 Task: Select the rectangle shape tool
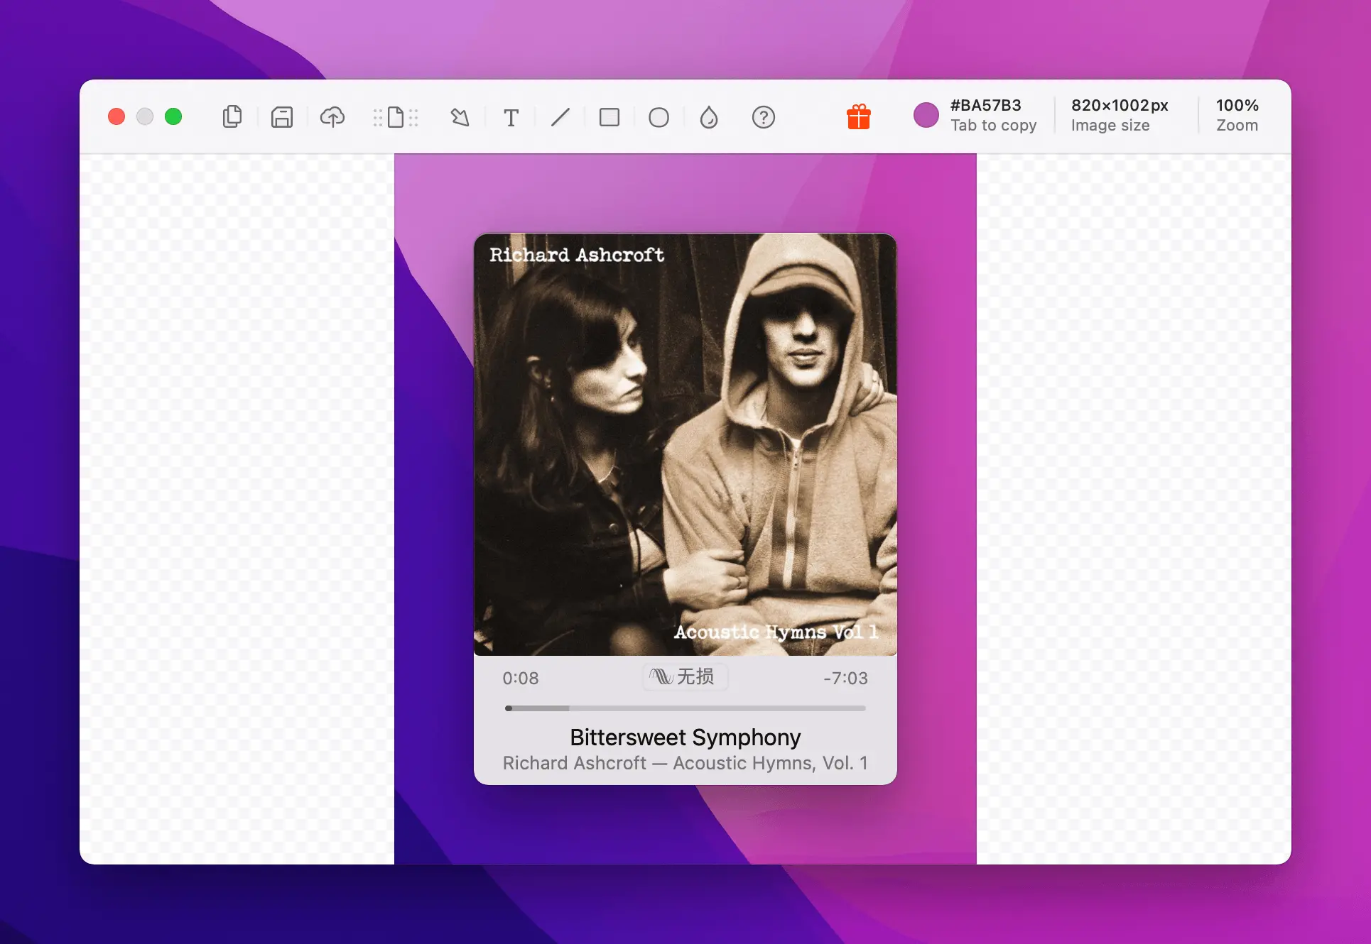(609, 117)
